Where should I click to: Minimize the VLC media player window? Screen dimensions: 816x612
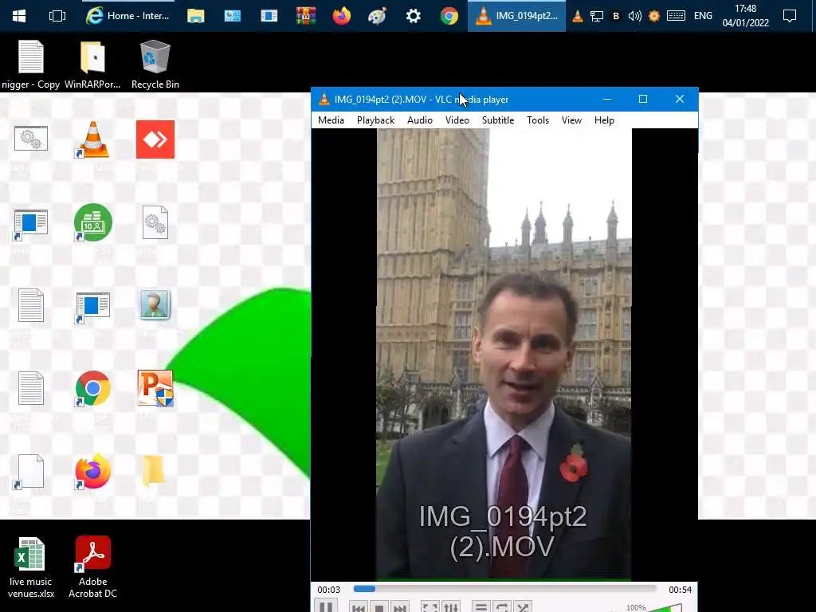(x=606, y=99)
